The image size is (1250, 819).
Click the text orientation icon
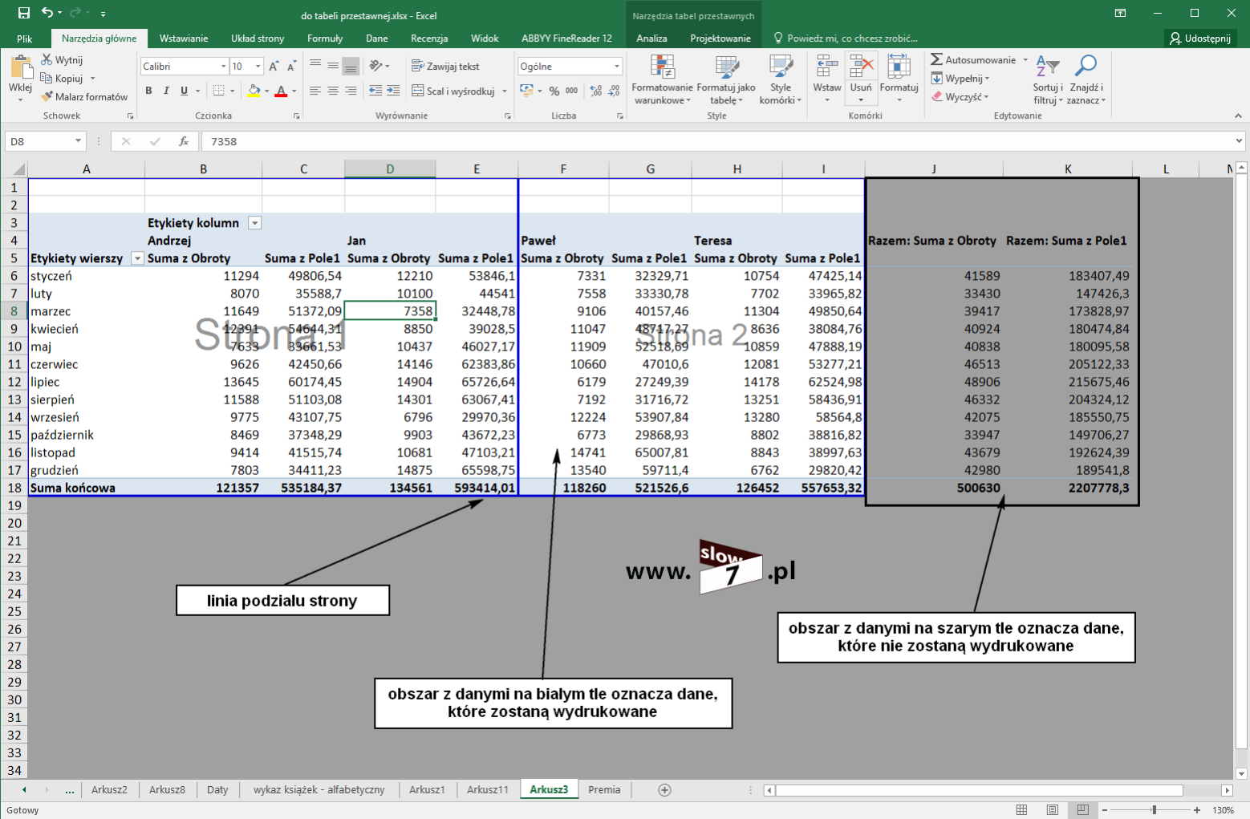[x=375, y=66]
